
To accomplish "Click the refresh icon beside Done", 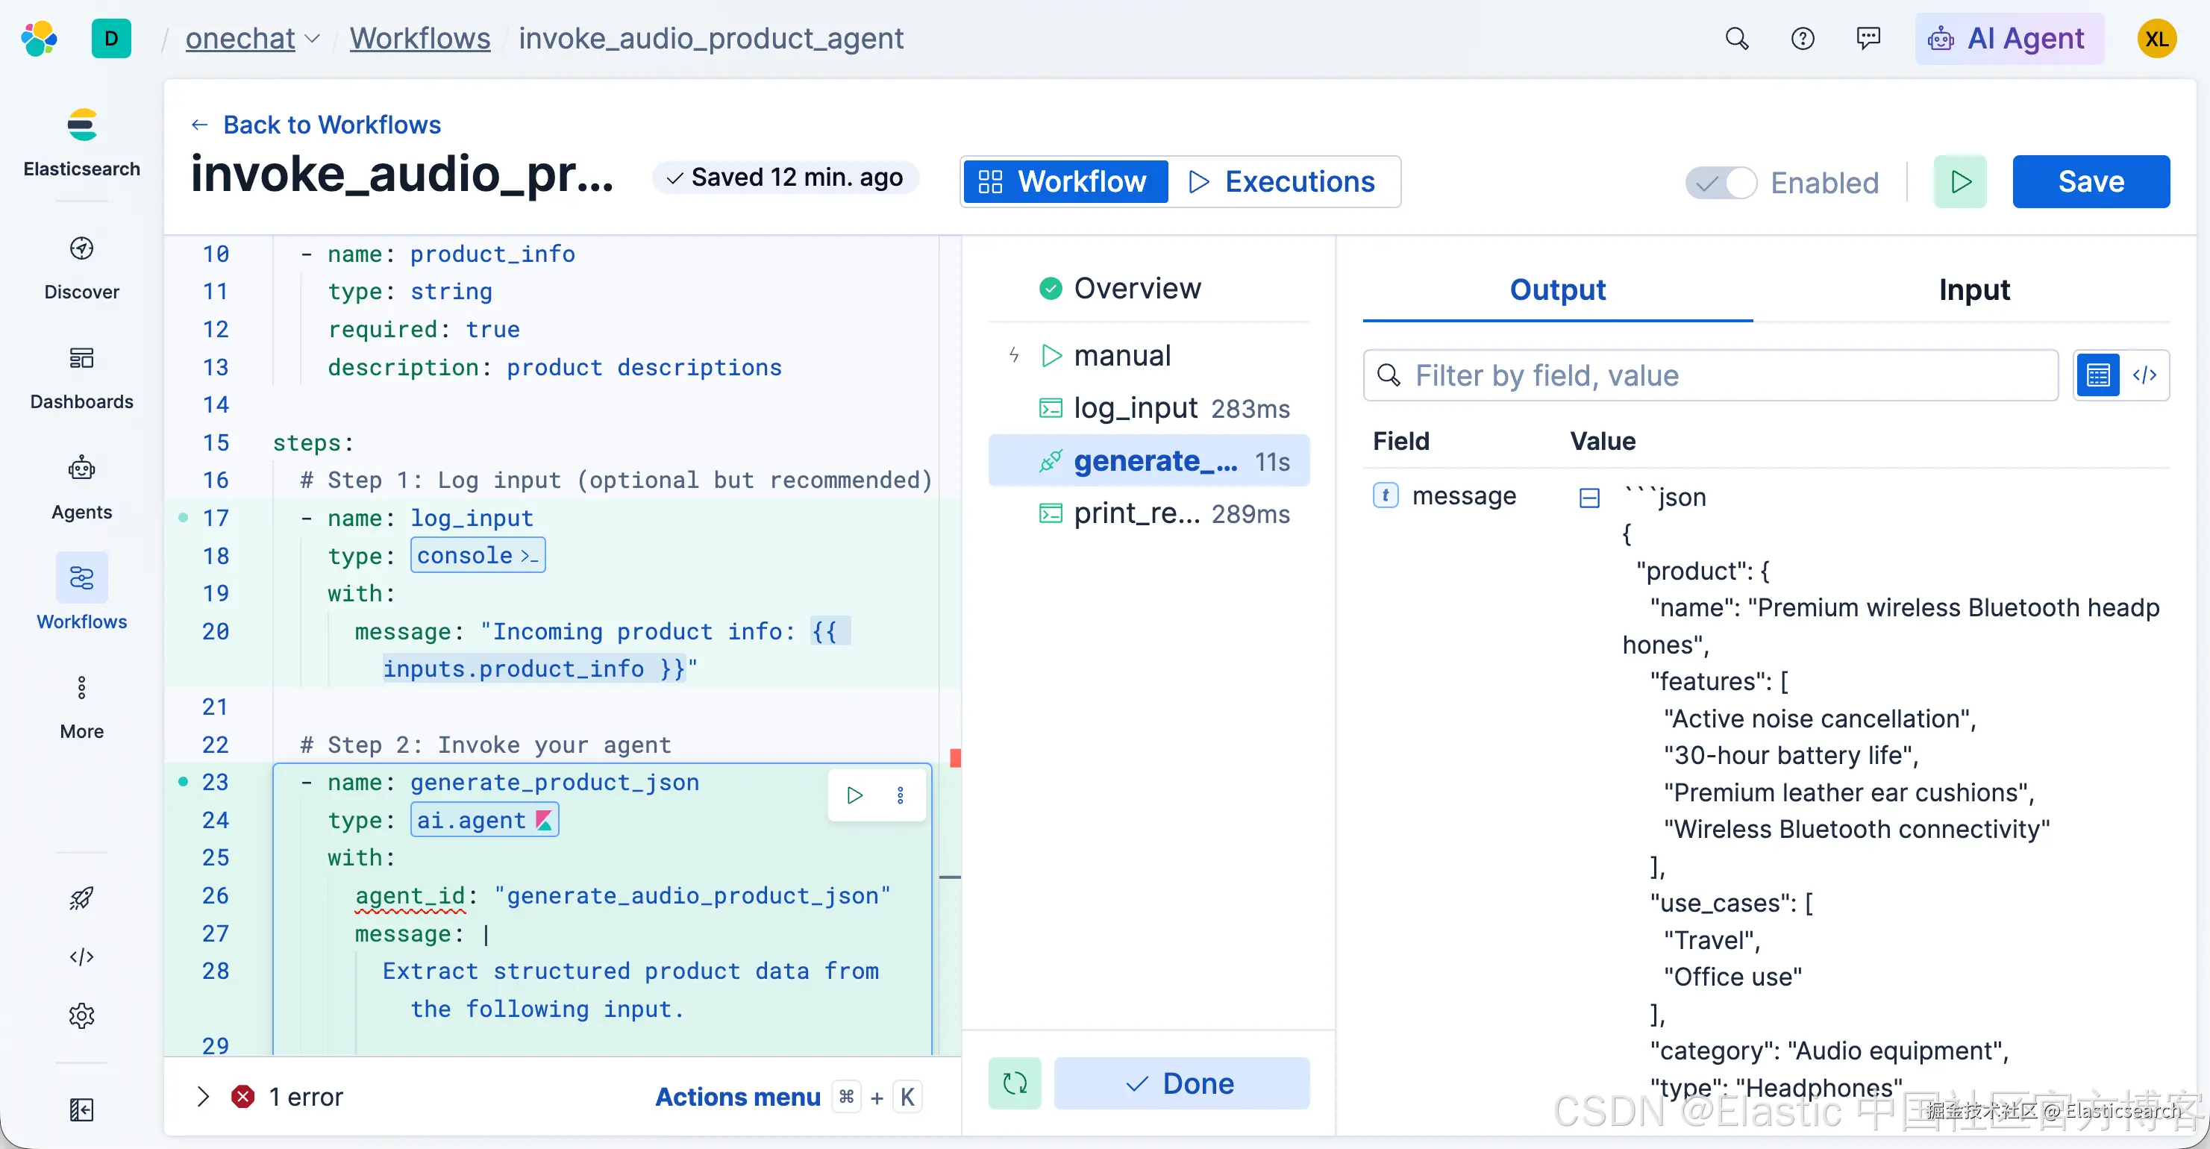I will (x=1014, y=1083).
